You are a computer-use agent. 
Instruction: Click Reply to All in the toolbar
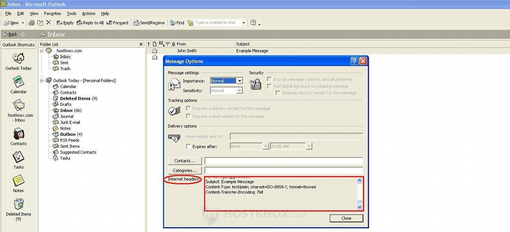90,23
